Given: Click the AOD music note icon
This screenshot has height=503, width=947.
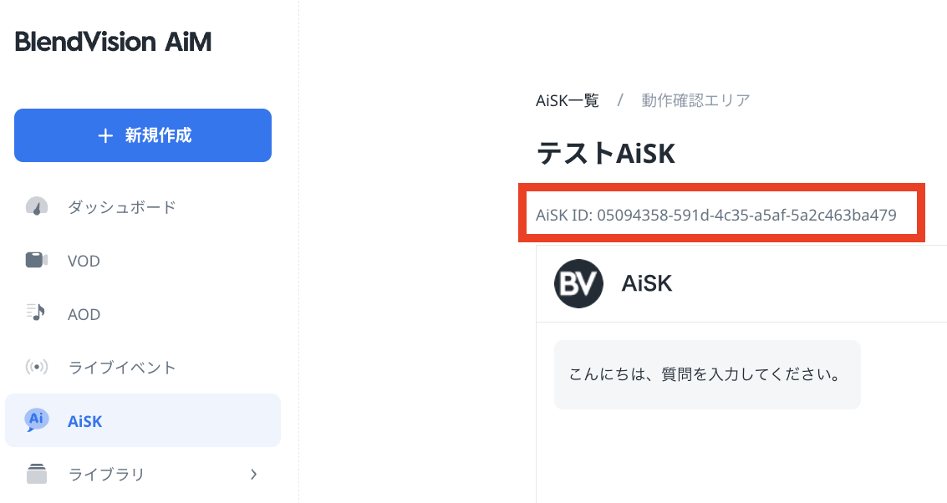Looking at the screenshot, I should [36, 312].
